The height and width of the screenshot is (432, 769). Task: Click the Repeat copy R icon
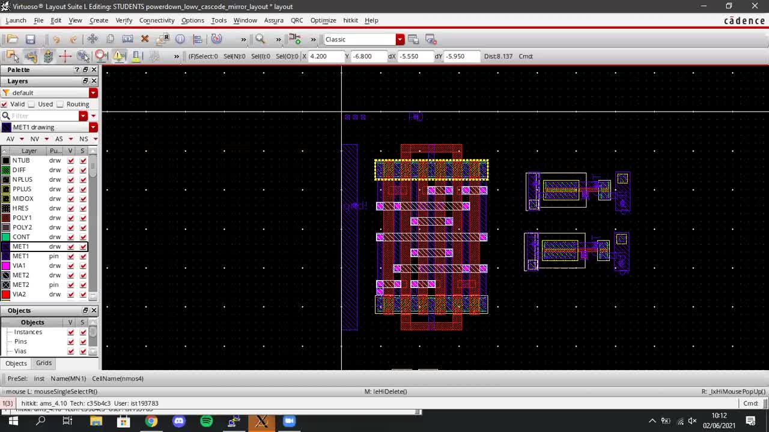tap(163, 39)
